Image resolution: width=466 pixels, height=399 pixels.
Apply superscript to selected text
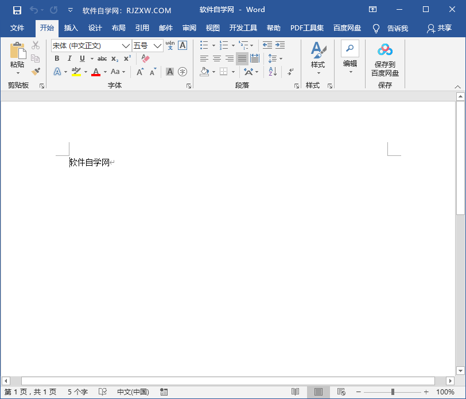tap(127, 58)
